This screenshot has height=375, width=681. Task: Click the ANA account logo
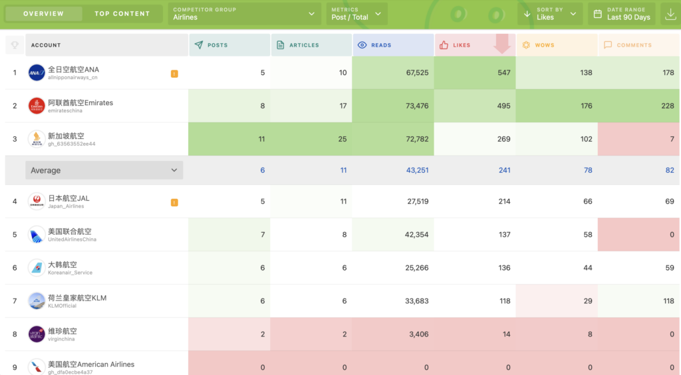(37, 72)
